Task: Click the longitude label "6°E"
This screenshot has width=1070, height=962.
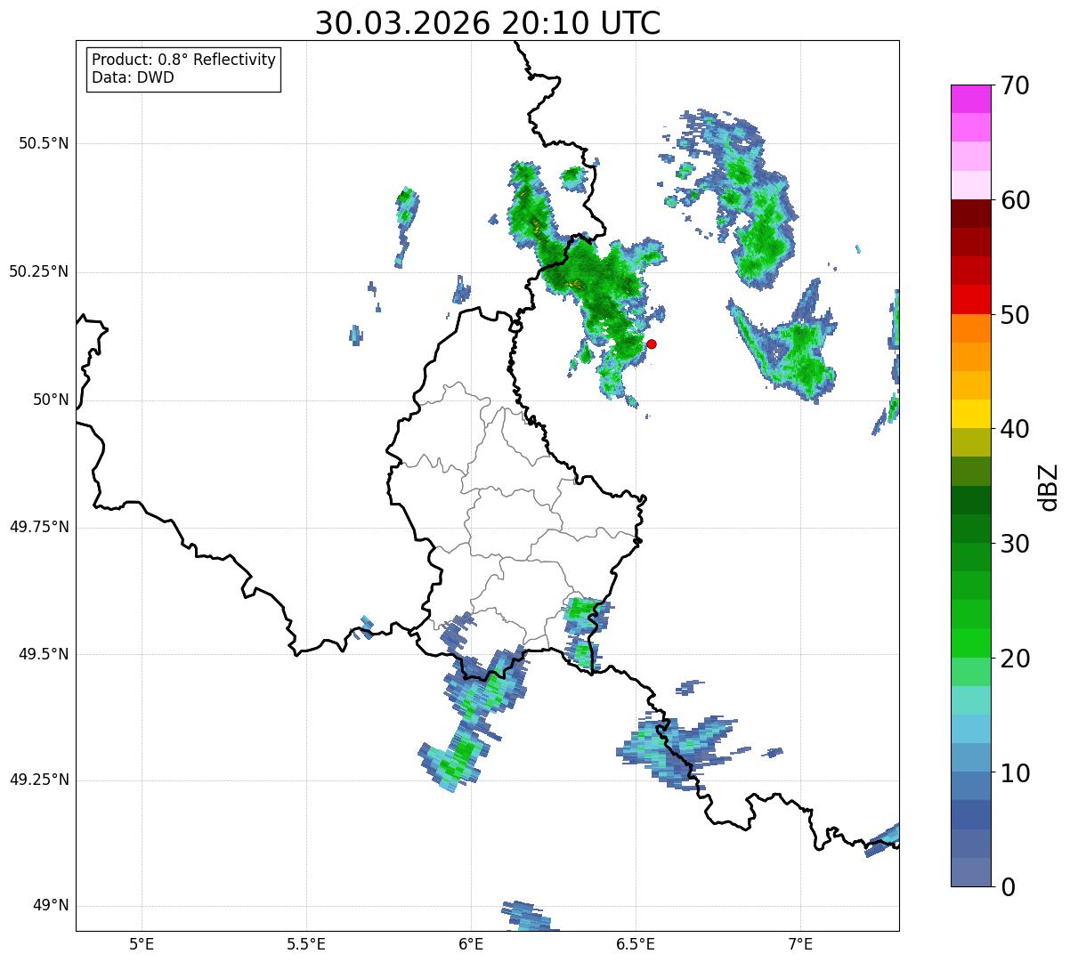Action: point(471,943)
